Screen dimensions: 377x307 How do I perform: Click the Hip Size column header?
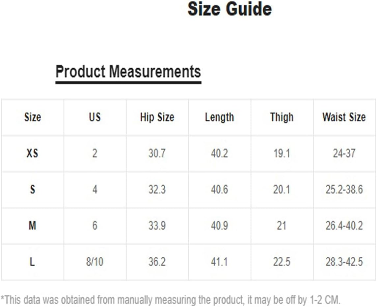pyautogui.click(x=157, y=117)
